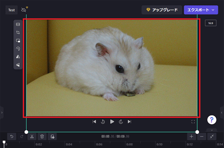This screenshot has width=224, height=148.
Task: Undo the last action
Action: coord(12,137)
